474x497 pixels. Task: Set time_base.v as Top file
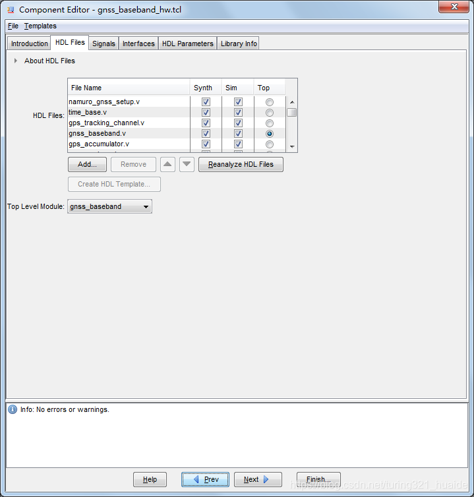(270, 113)
